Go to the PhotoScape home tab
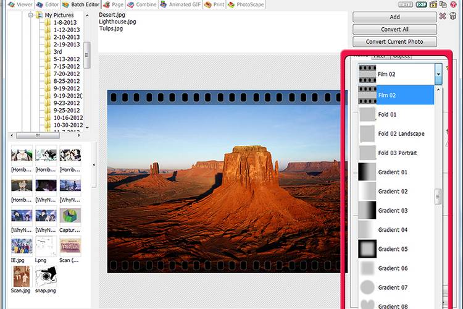Viewport: 463px width, 309px height. 246,4
